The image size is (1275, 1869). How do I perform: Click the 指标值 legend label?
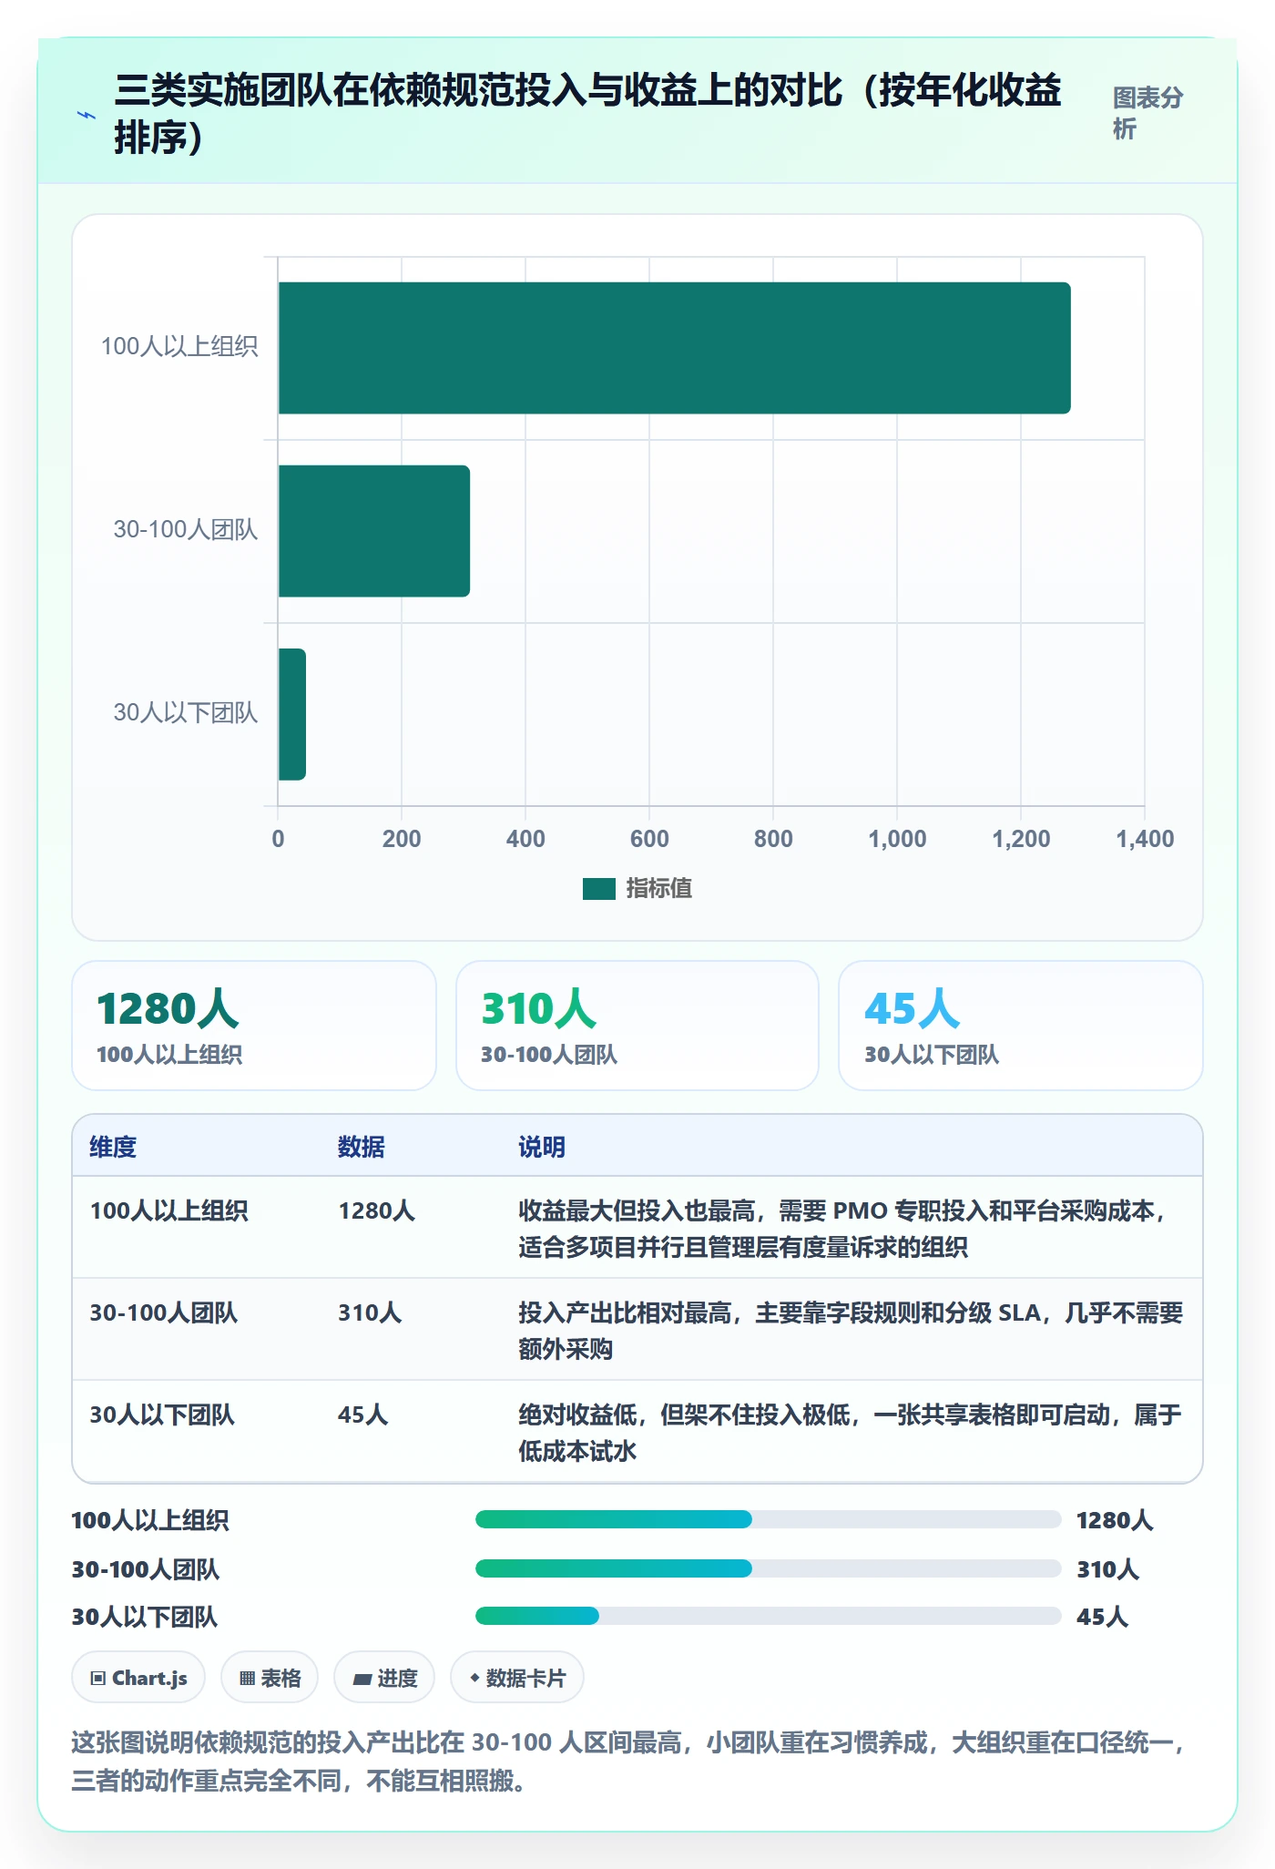click(x=658, y=889)
